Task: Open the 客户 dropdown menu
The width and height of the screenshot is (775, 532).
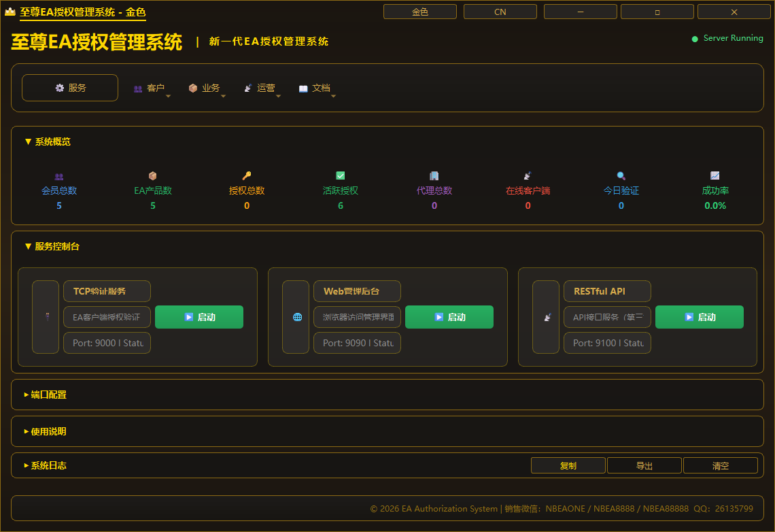Action: (x=151, y=88)
